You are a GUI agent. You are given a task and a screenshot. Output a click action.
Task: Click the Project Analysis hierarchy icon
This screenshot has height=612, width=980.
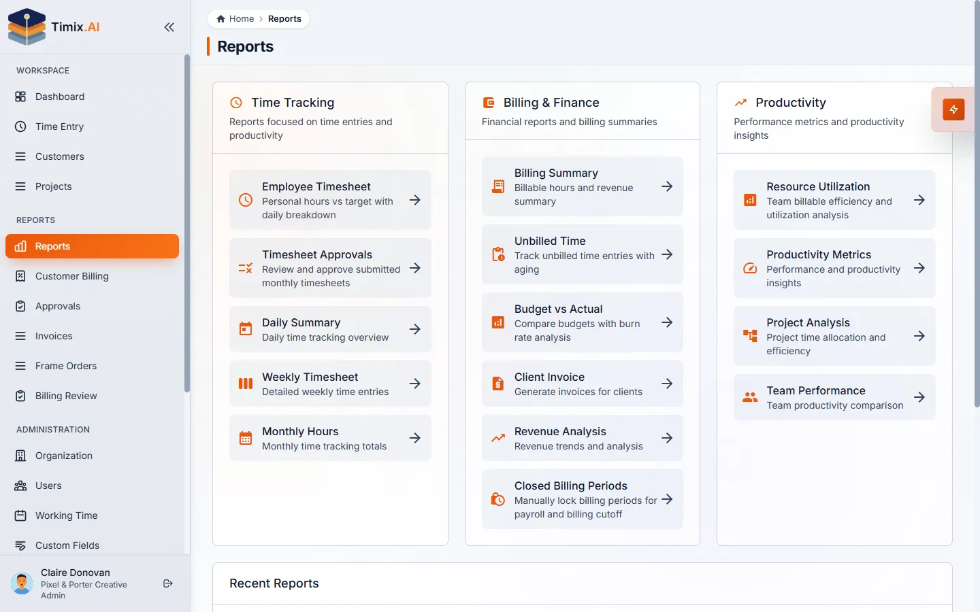[750, 336]
